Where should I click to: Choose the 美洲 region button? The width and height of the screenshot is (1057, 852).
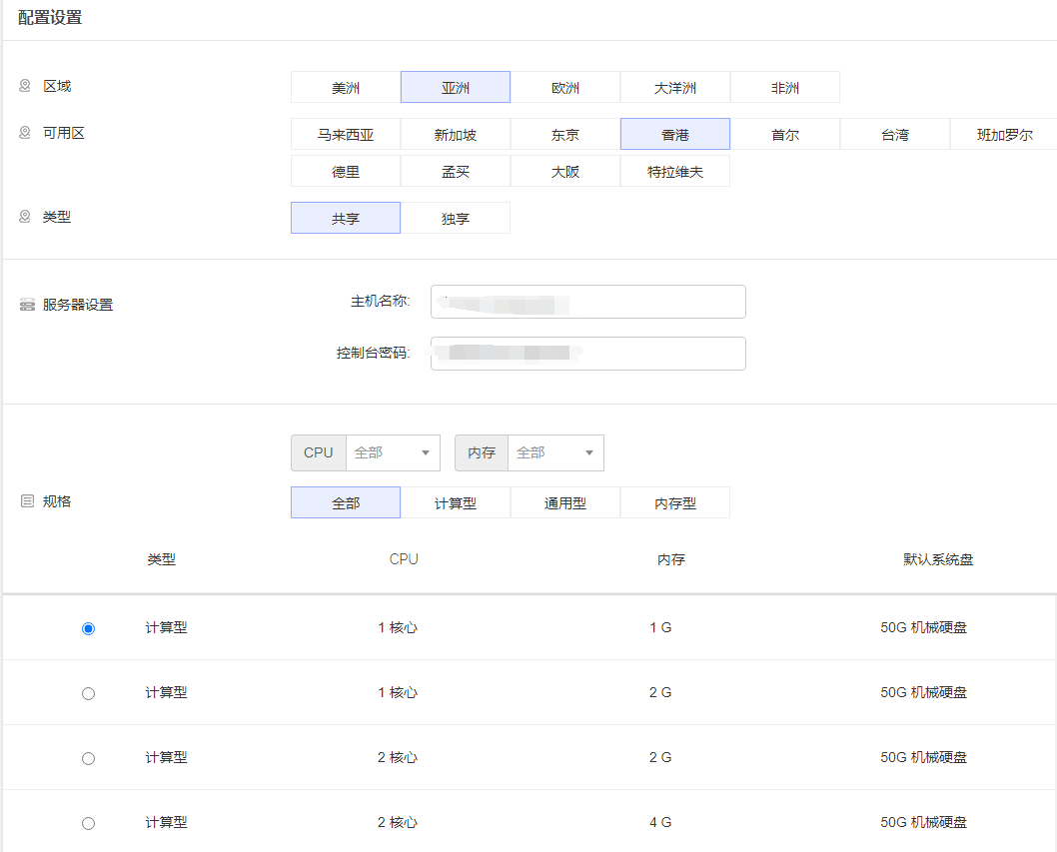(346, 88)
